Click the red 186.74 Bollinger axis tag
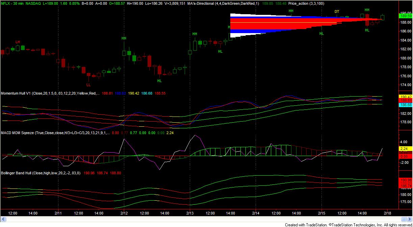This screenshot has width=413, height=227. click(x=405, y=186)
